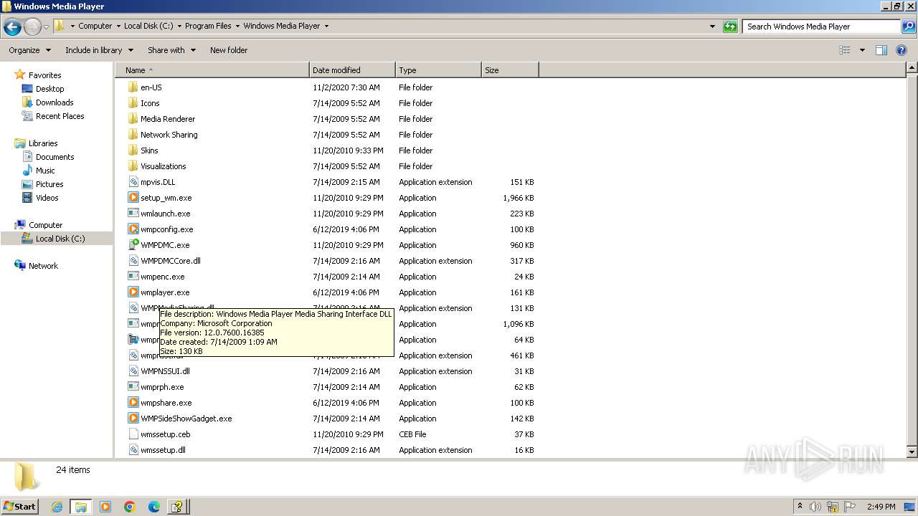
Task: Click the Action Center flag tray icon
Action: pyautogui.click(x=850, y=507)
